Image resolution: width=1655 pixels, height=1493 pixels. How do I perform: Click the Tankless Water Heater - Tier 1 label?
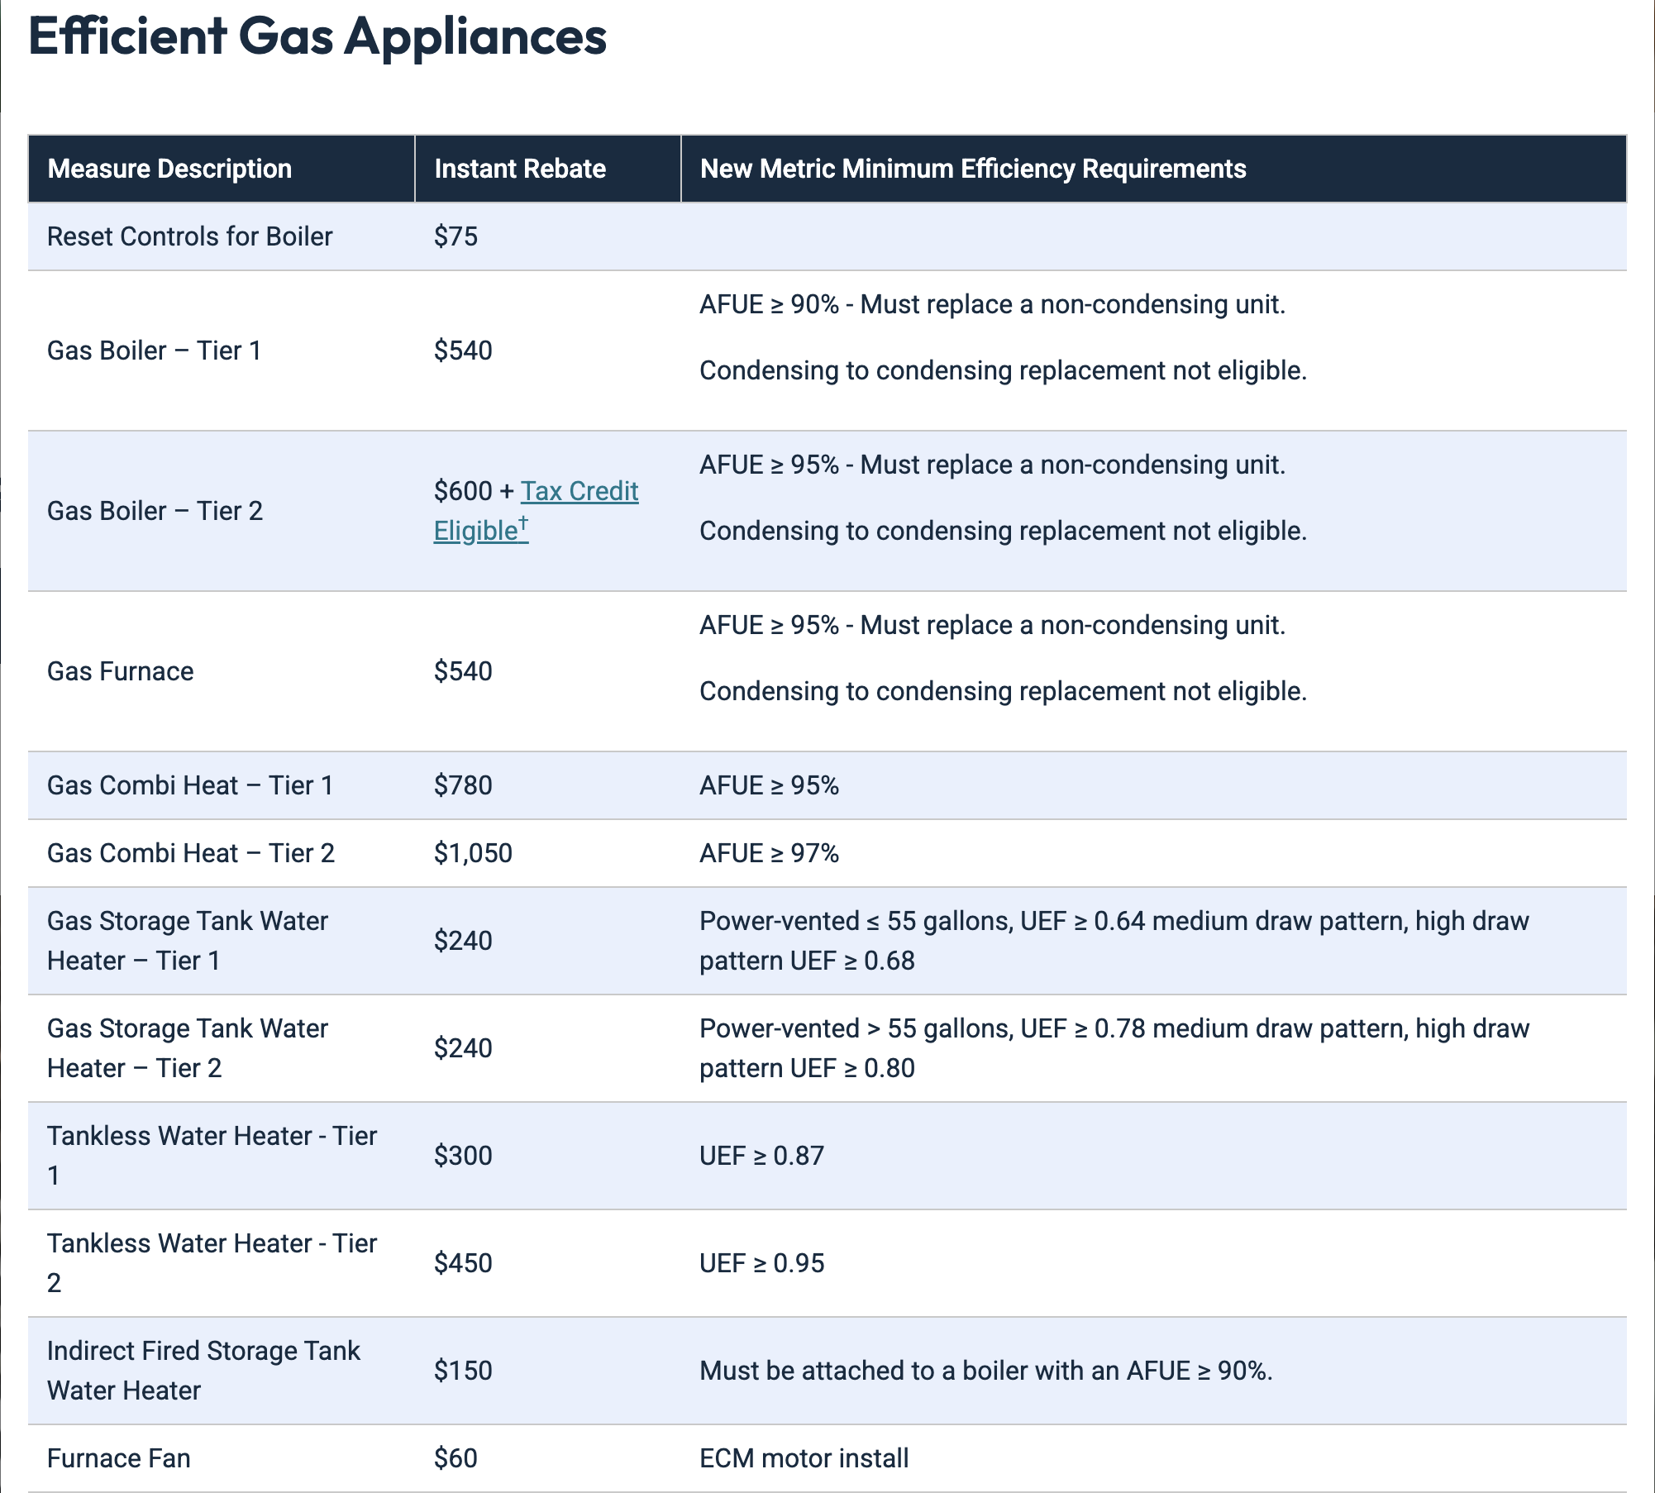[212, 1137]
